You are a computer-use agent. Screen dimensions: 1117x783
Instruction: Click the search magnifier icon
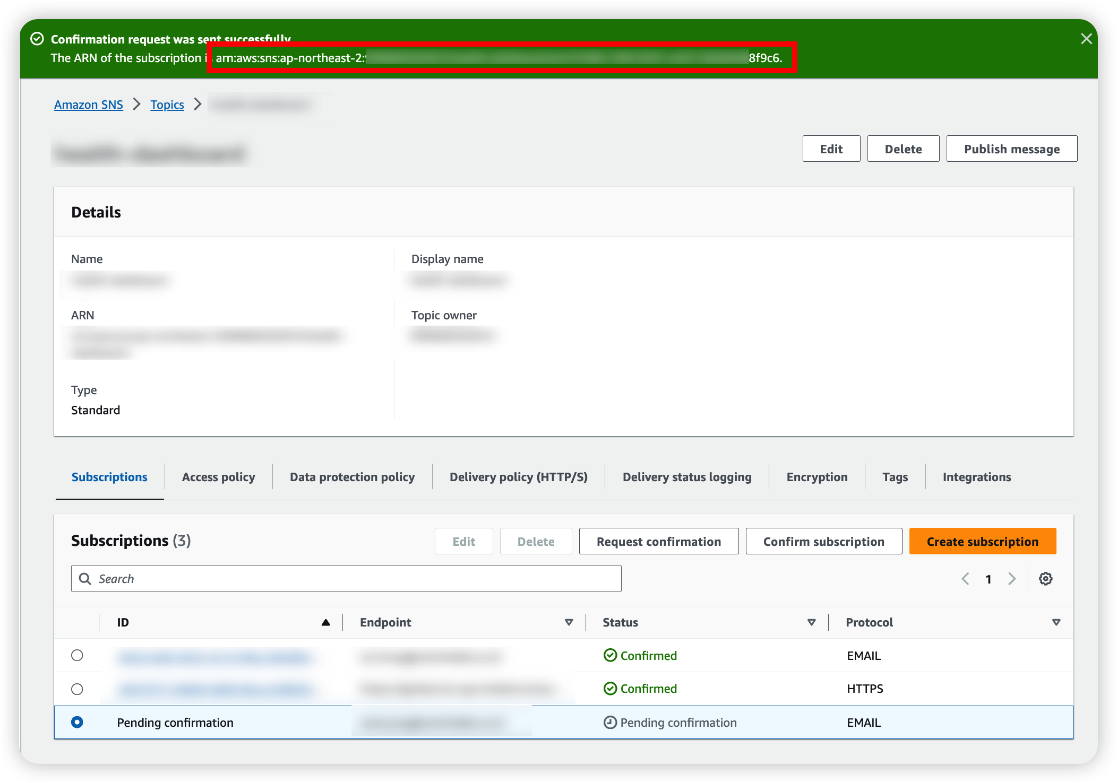tap(85, 579)
